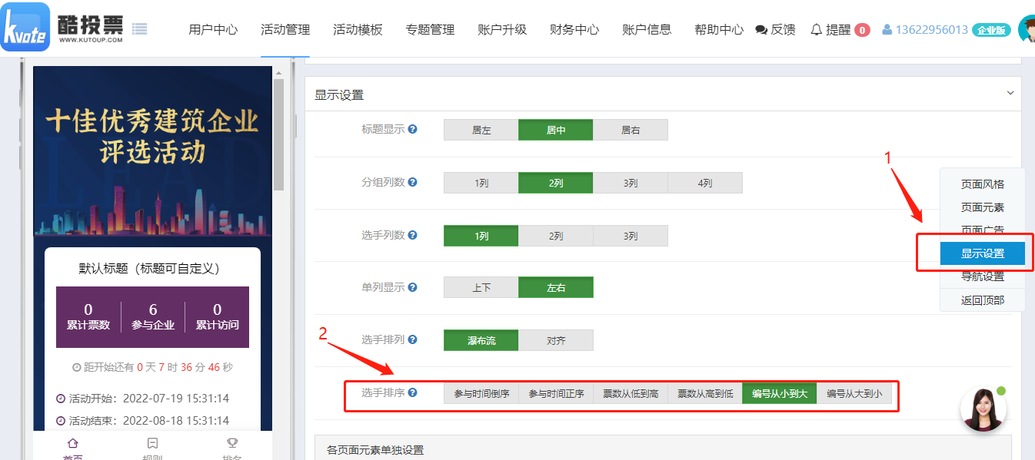Click help icon next to 标题显示
The height and width of the screenshot is (460, 1035).
coord(413,130)
